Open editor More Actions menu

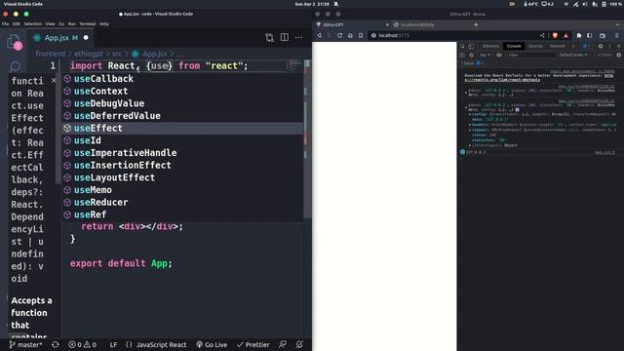point(299,37)
